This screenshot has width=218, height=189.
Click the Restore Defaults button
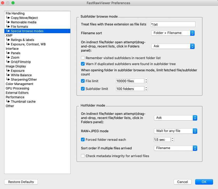(x=21, y=182)
